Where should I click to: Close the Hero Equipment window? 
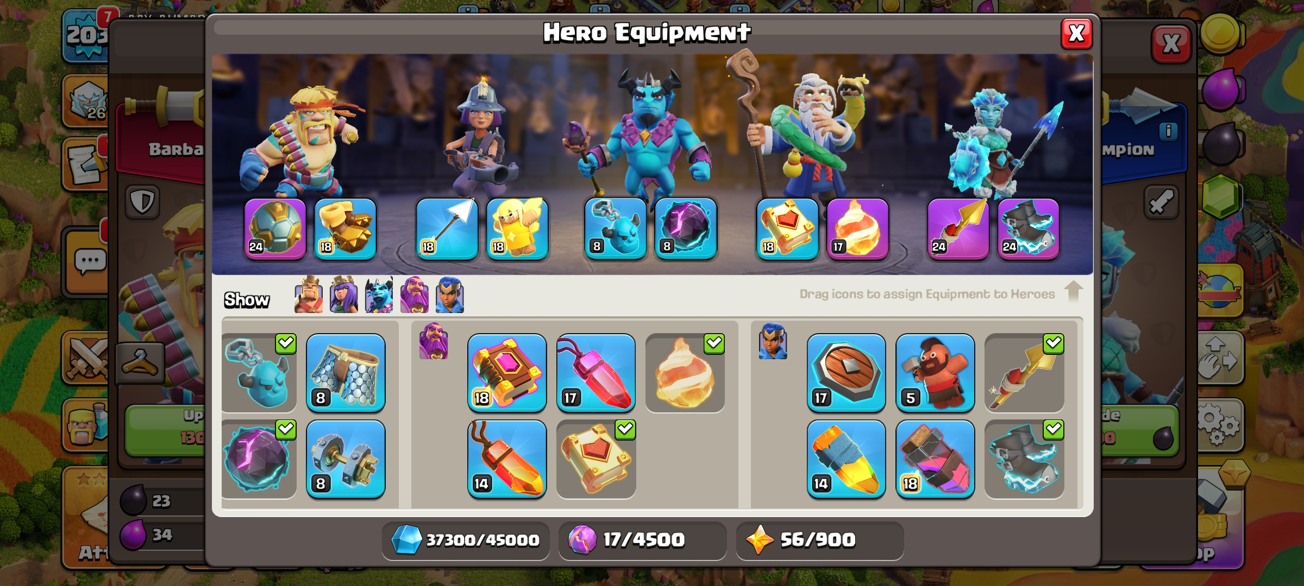pyautogui.click(x=1076, y=34)
